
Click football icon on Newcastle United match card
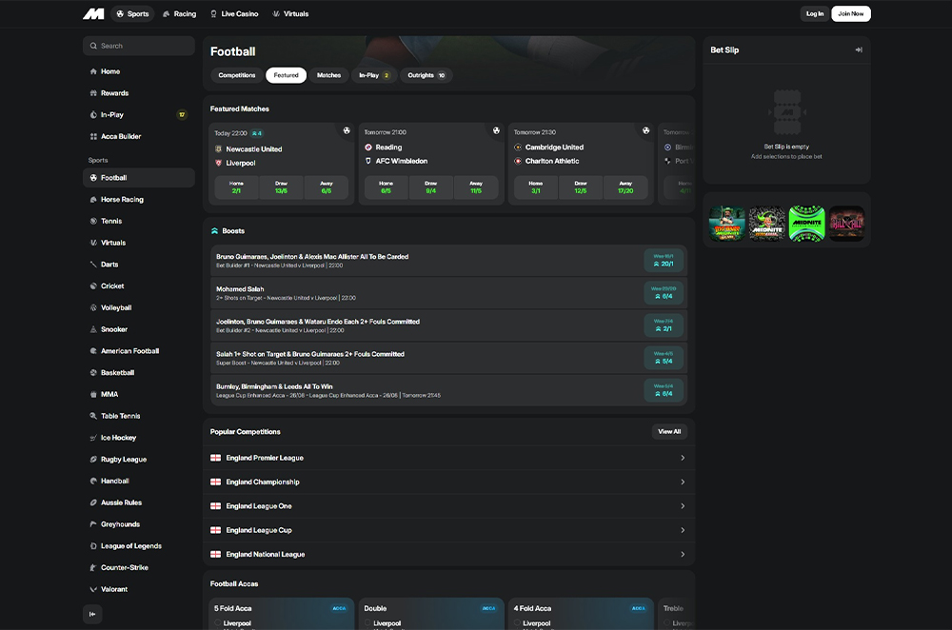pos(347,130)
